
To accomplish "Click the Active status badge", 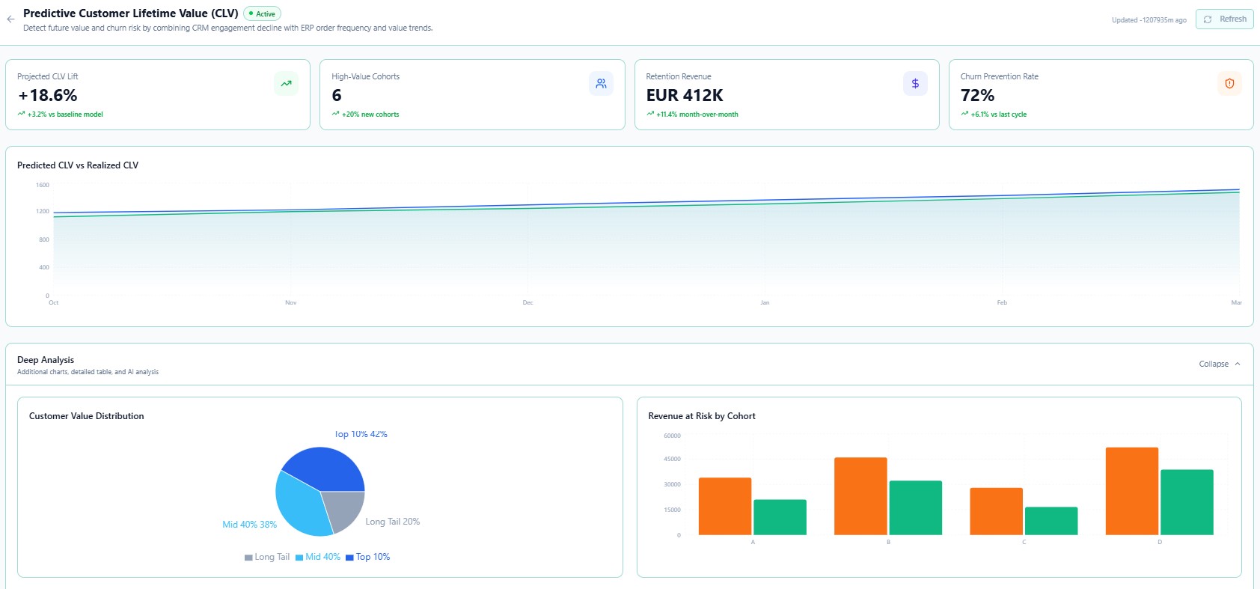I will click(262, 13).
